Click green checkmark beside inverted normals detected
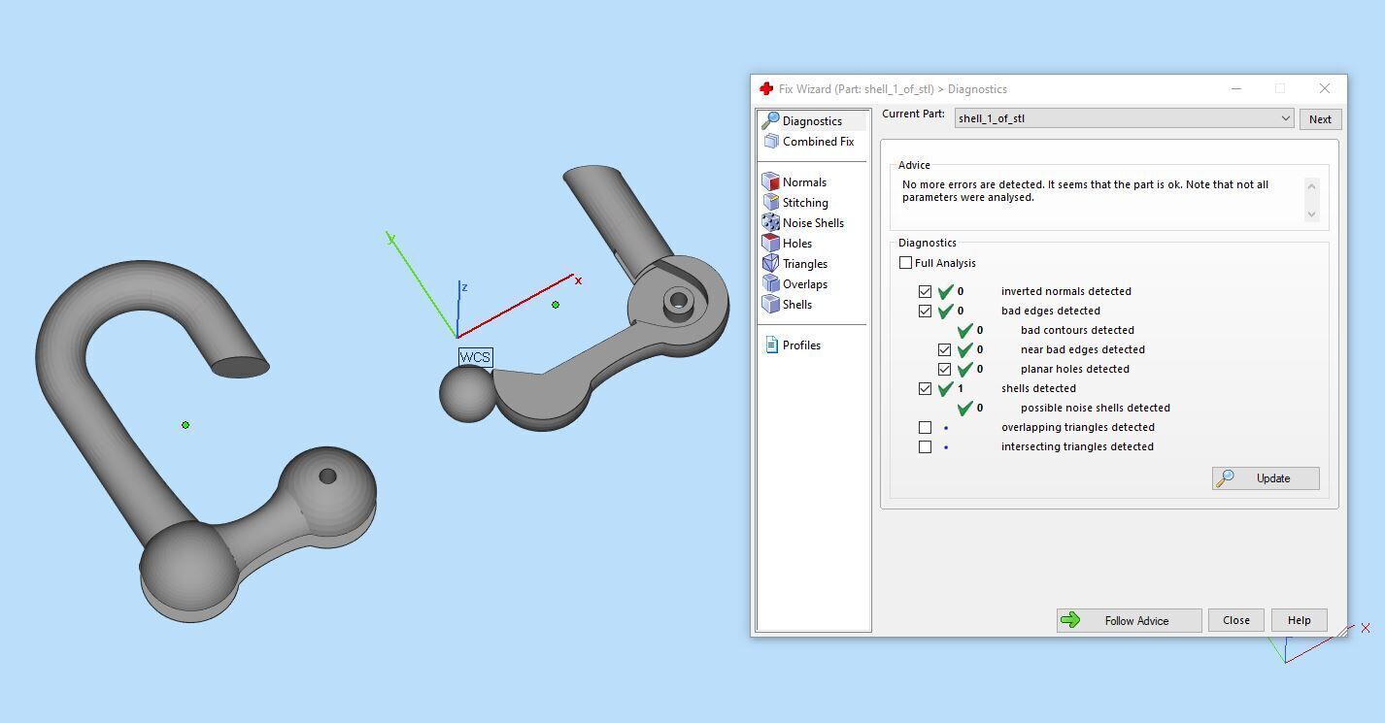Screen dimensions: 1385x723 click(x=945, y=291)
